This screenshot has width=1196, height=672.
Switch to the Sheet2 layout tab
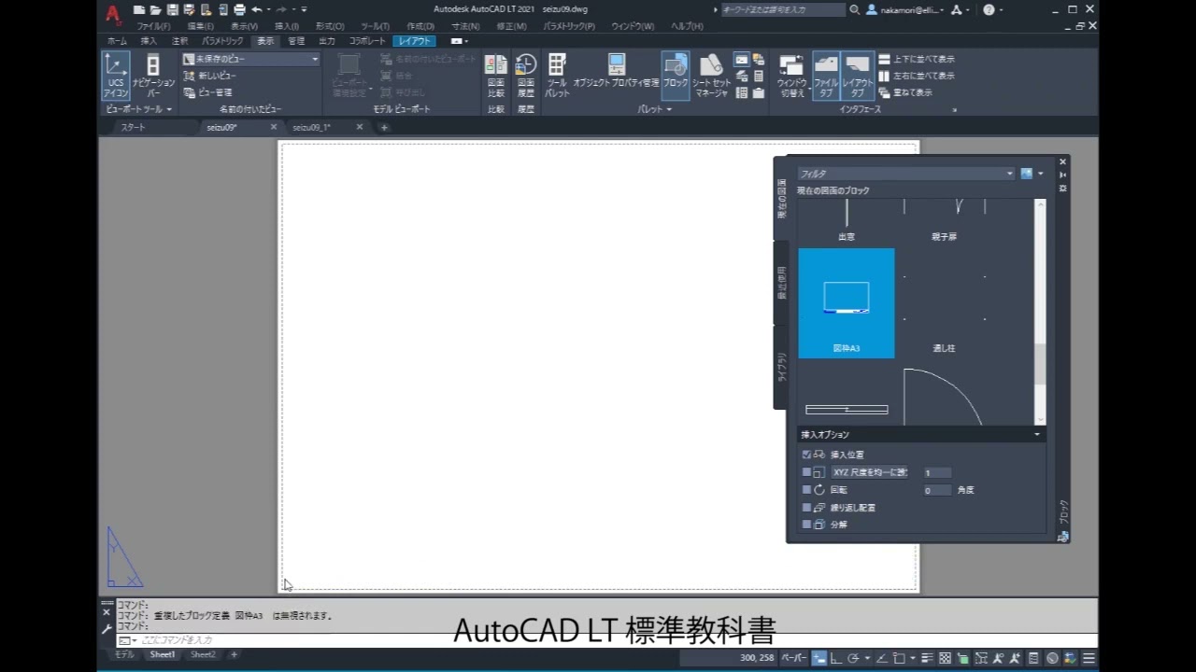coord(203,655)
